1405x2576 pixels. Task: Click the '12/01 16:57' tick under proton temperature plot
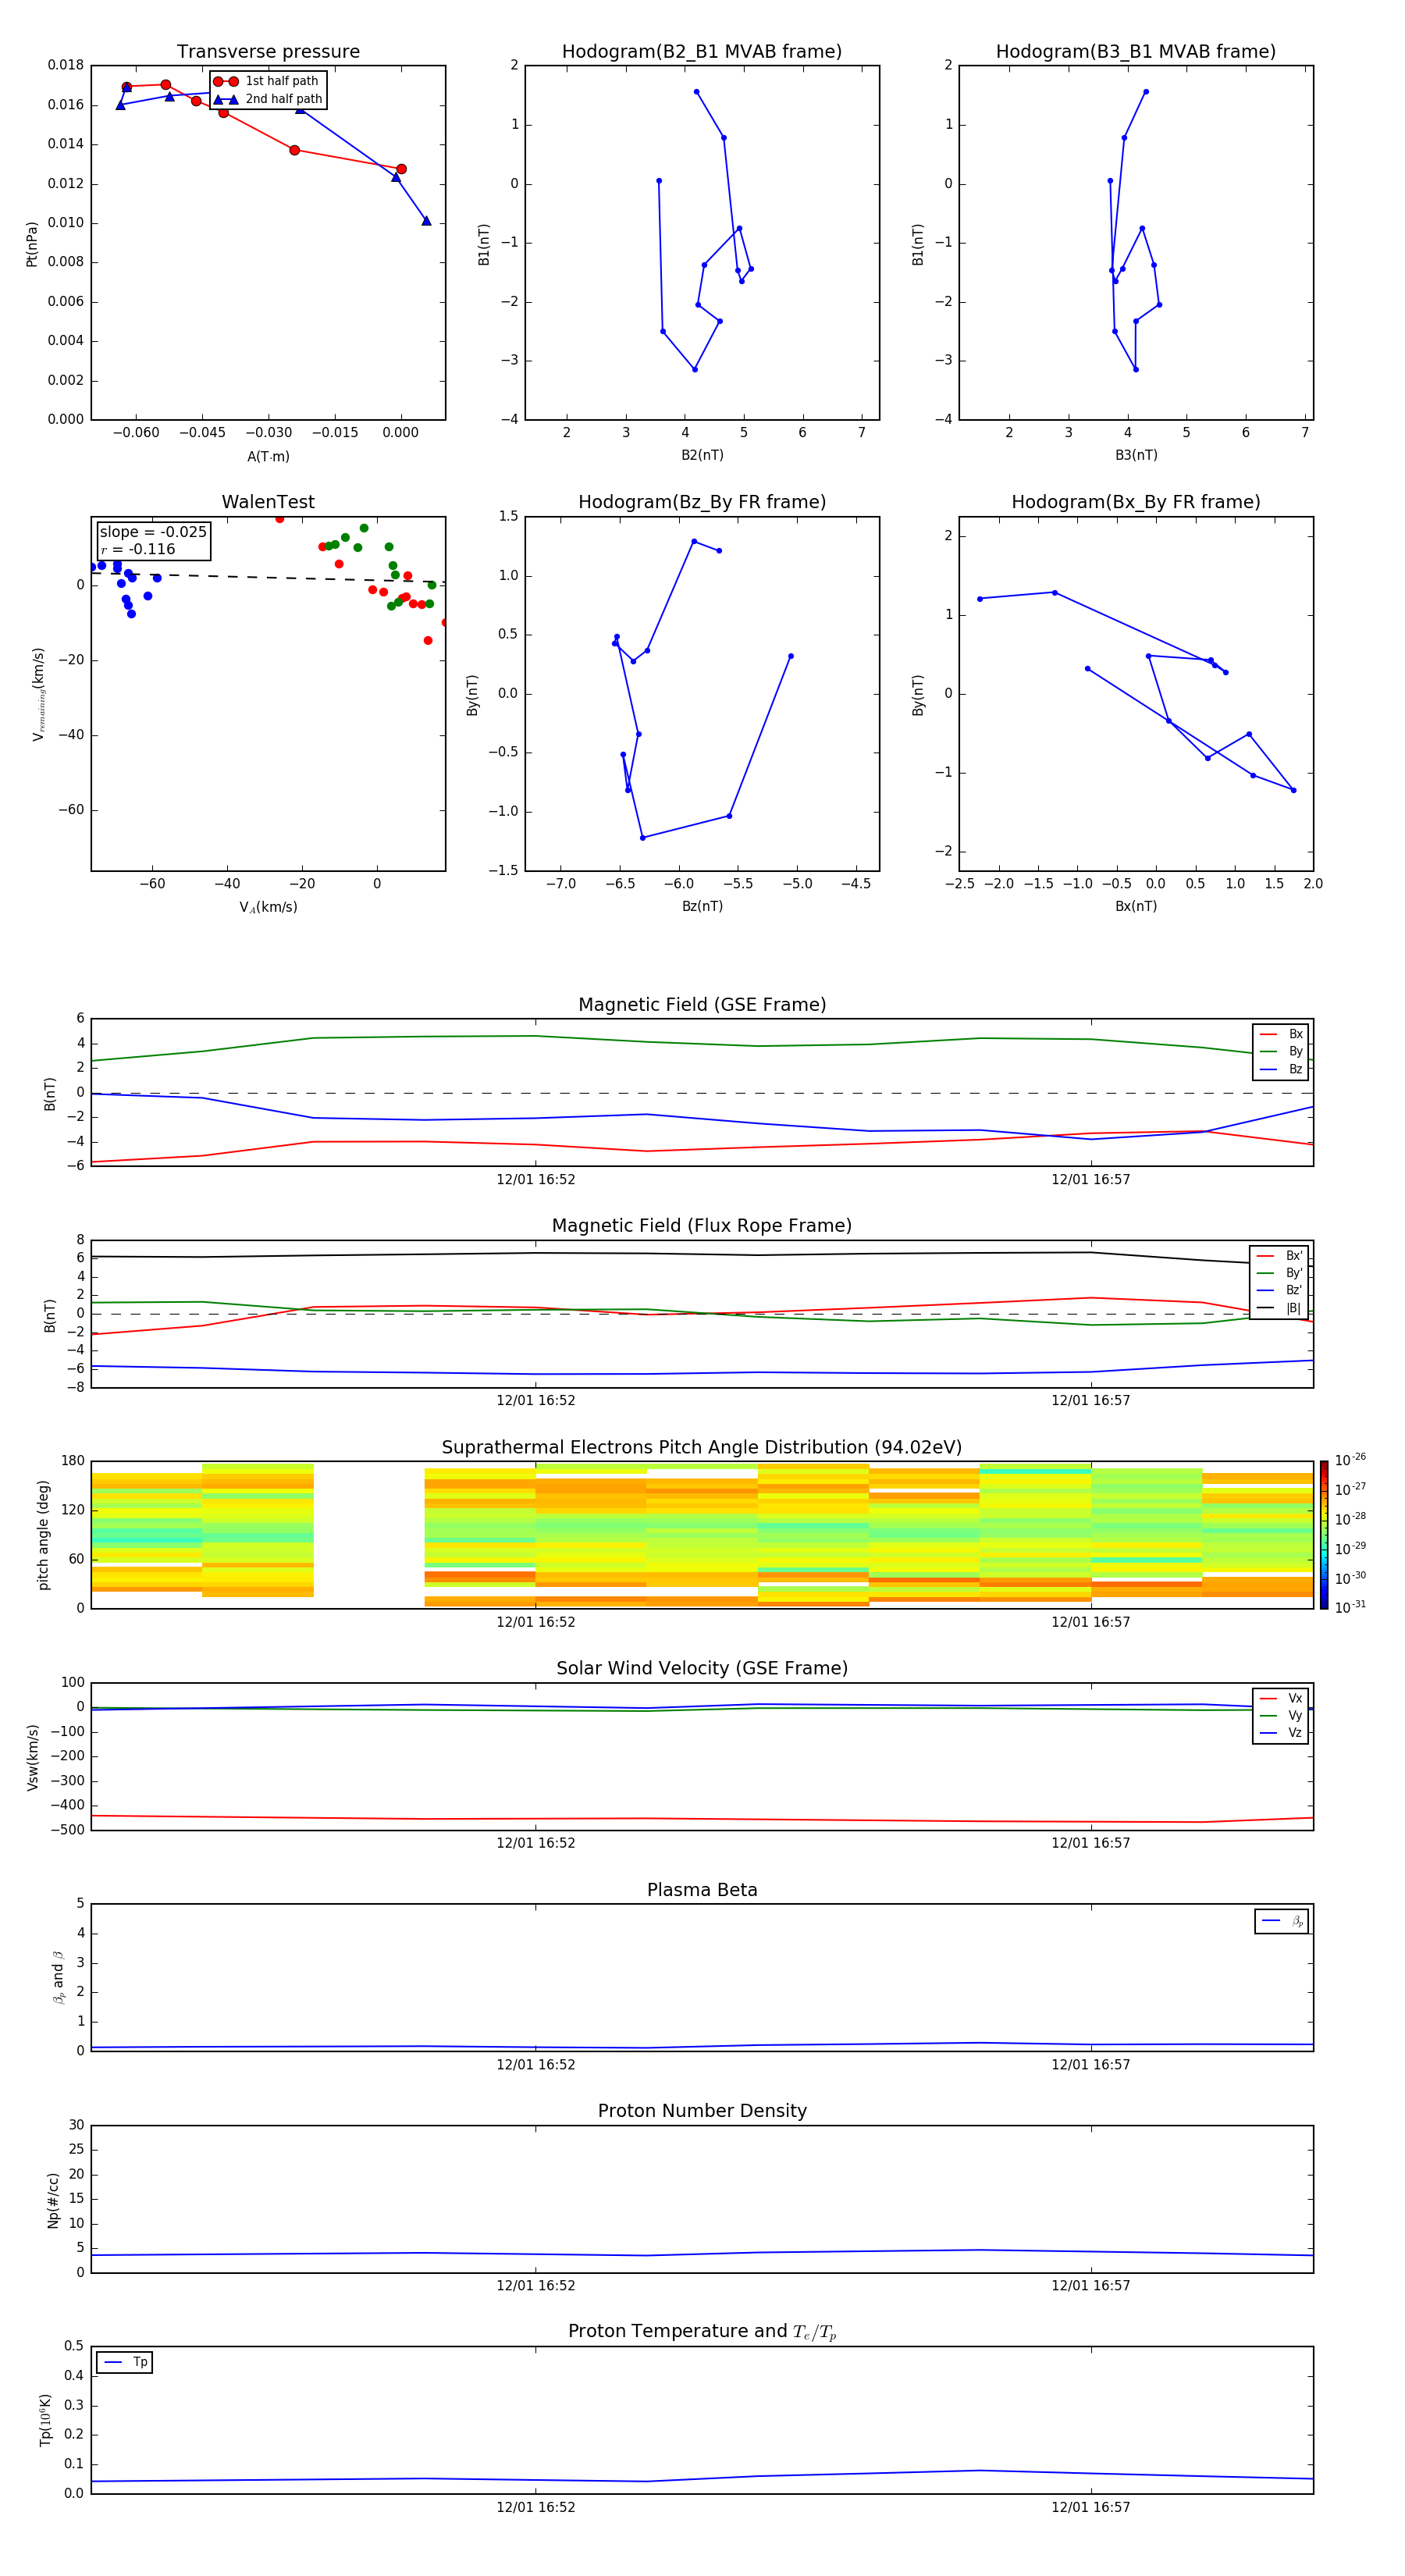coord(1090,2507)
